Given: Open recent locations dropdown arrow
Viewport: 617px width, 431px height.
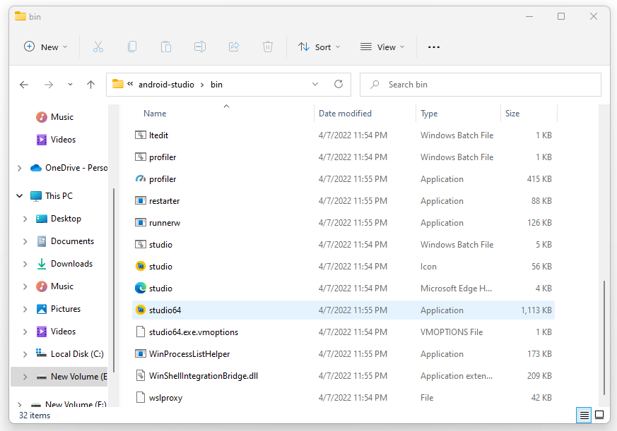Looking at the screenshot, I should point(70,85).
